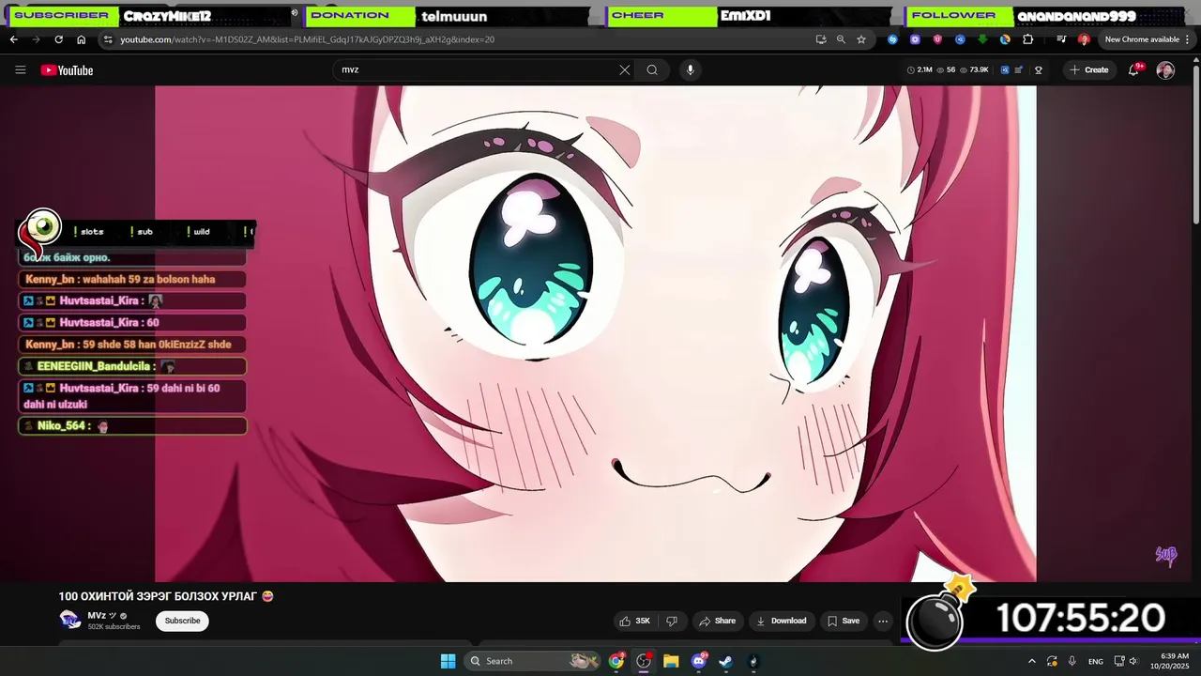Open the YouTube notifications bell
Screen dimensions: 1201x676
1133,69
